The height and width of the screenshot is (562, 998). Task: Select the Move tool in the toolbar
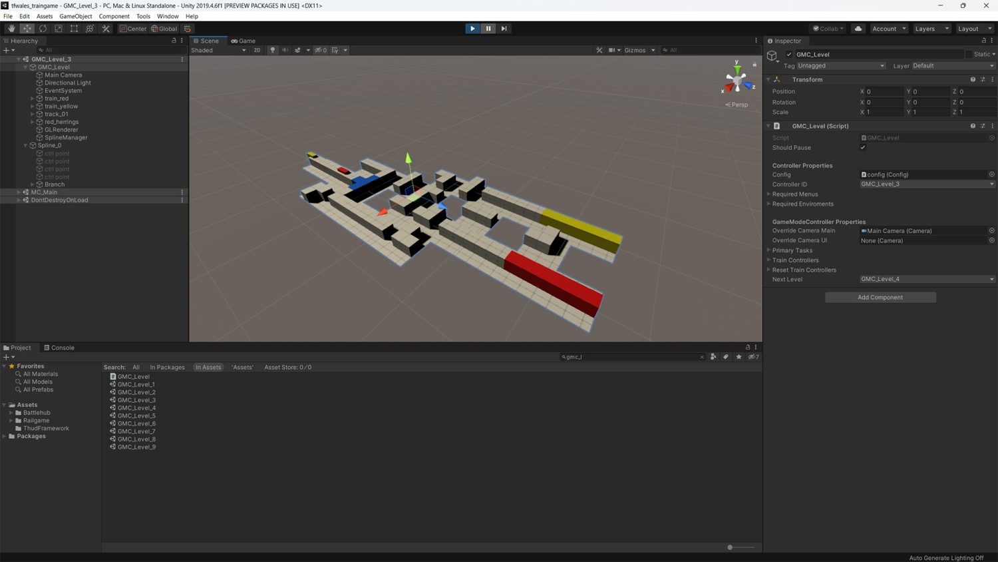click(27, 29)
